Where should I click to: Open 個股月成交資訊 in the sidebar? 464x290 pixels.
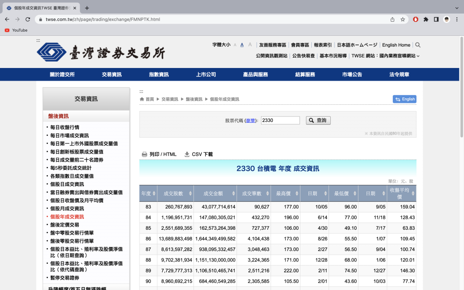[x=67, y=208]
